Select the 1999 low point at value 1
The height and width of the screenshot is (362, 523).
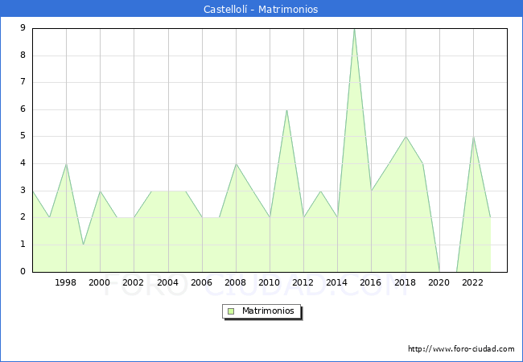(x=83, y=245)
